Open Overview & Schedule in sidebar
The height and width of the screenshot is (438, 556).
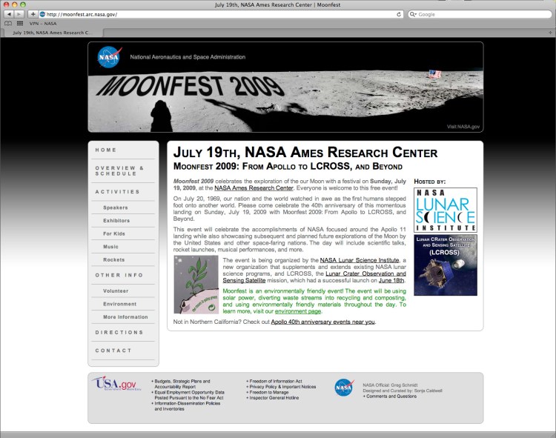click(119, 170)
